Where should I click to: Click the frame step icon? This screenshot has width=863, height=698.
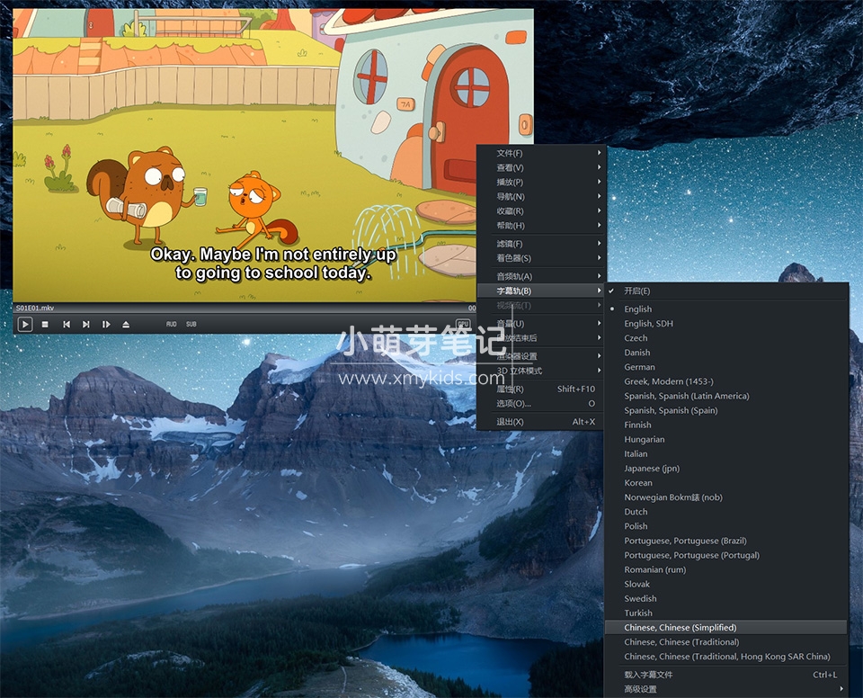click(106, 324)
